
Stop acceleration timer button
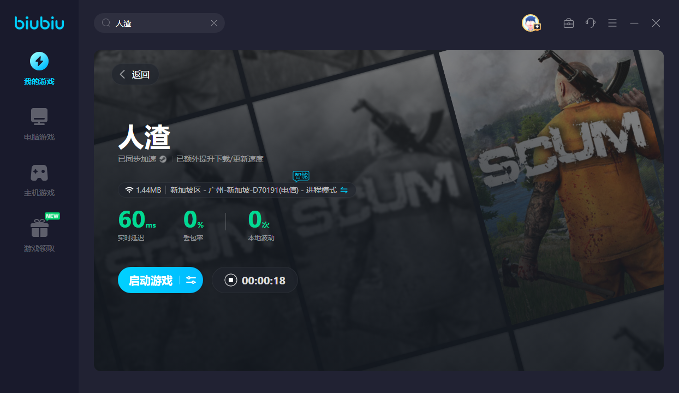[231, 281]
